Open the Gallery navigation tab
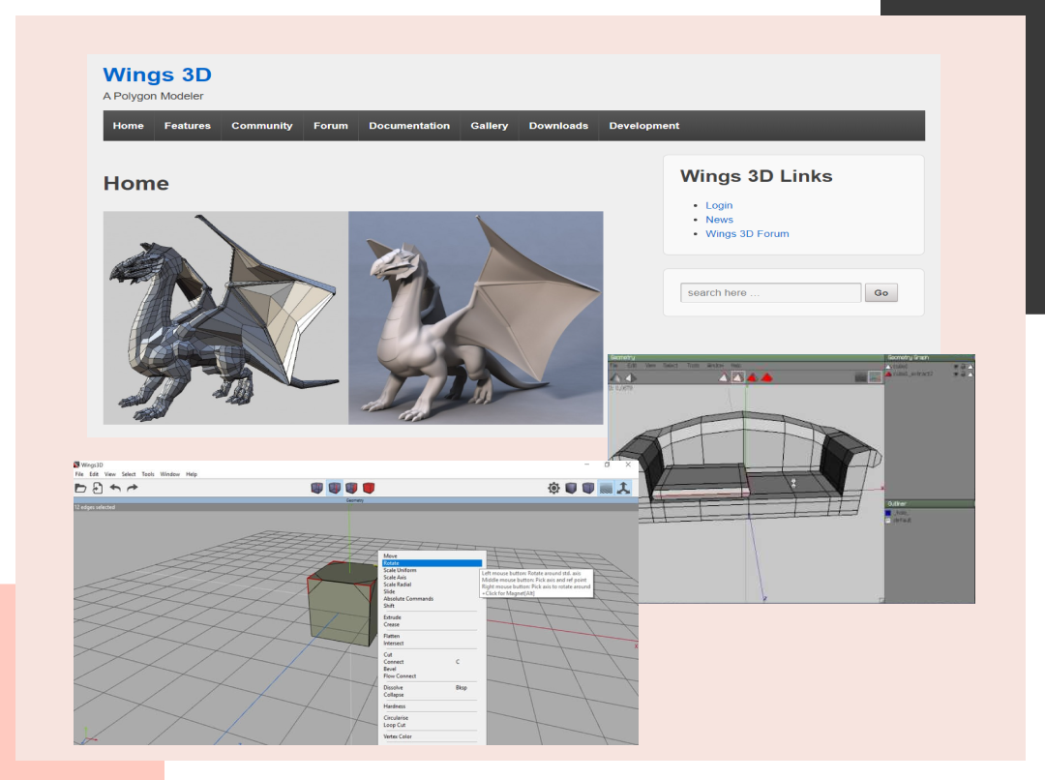Viewport: 1045px width, 780px height. 490,126
